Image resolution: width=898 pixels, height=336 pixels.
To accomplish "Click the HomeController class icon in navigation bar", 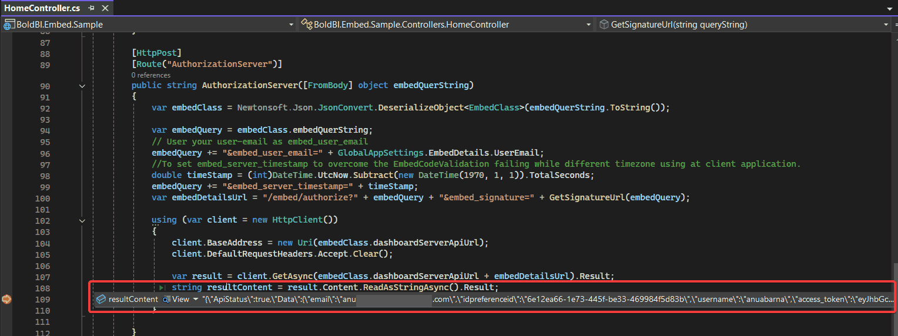I will pyautogui.click(x=306, y=25).
